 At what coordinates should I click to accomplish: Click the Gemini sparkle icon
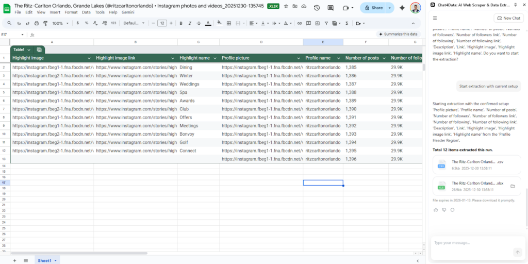(x=402, y=8)
